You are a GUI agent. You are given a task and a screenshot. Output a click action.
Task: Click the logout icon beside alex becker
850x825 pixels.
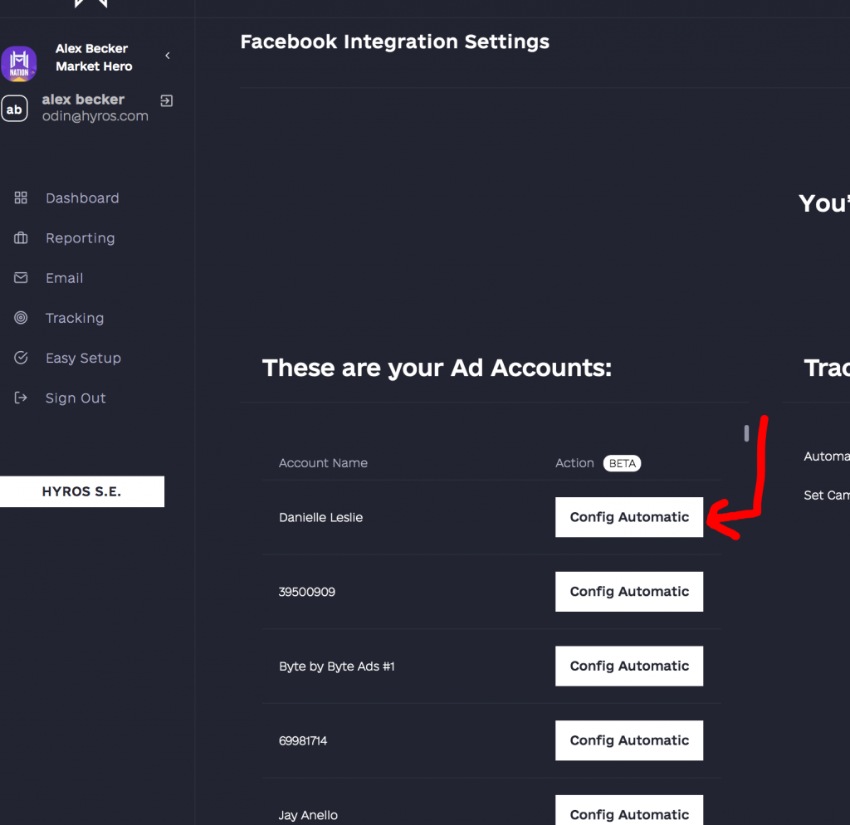166,100
